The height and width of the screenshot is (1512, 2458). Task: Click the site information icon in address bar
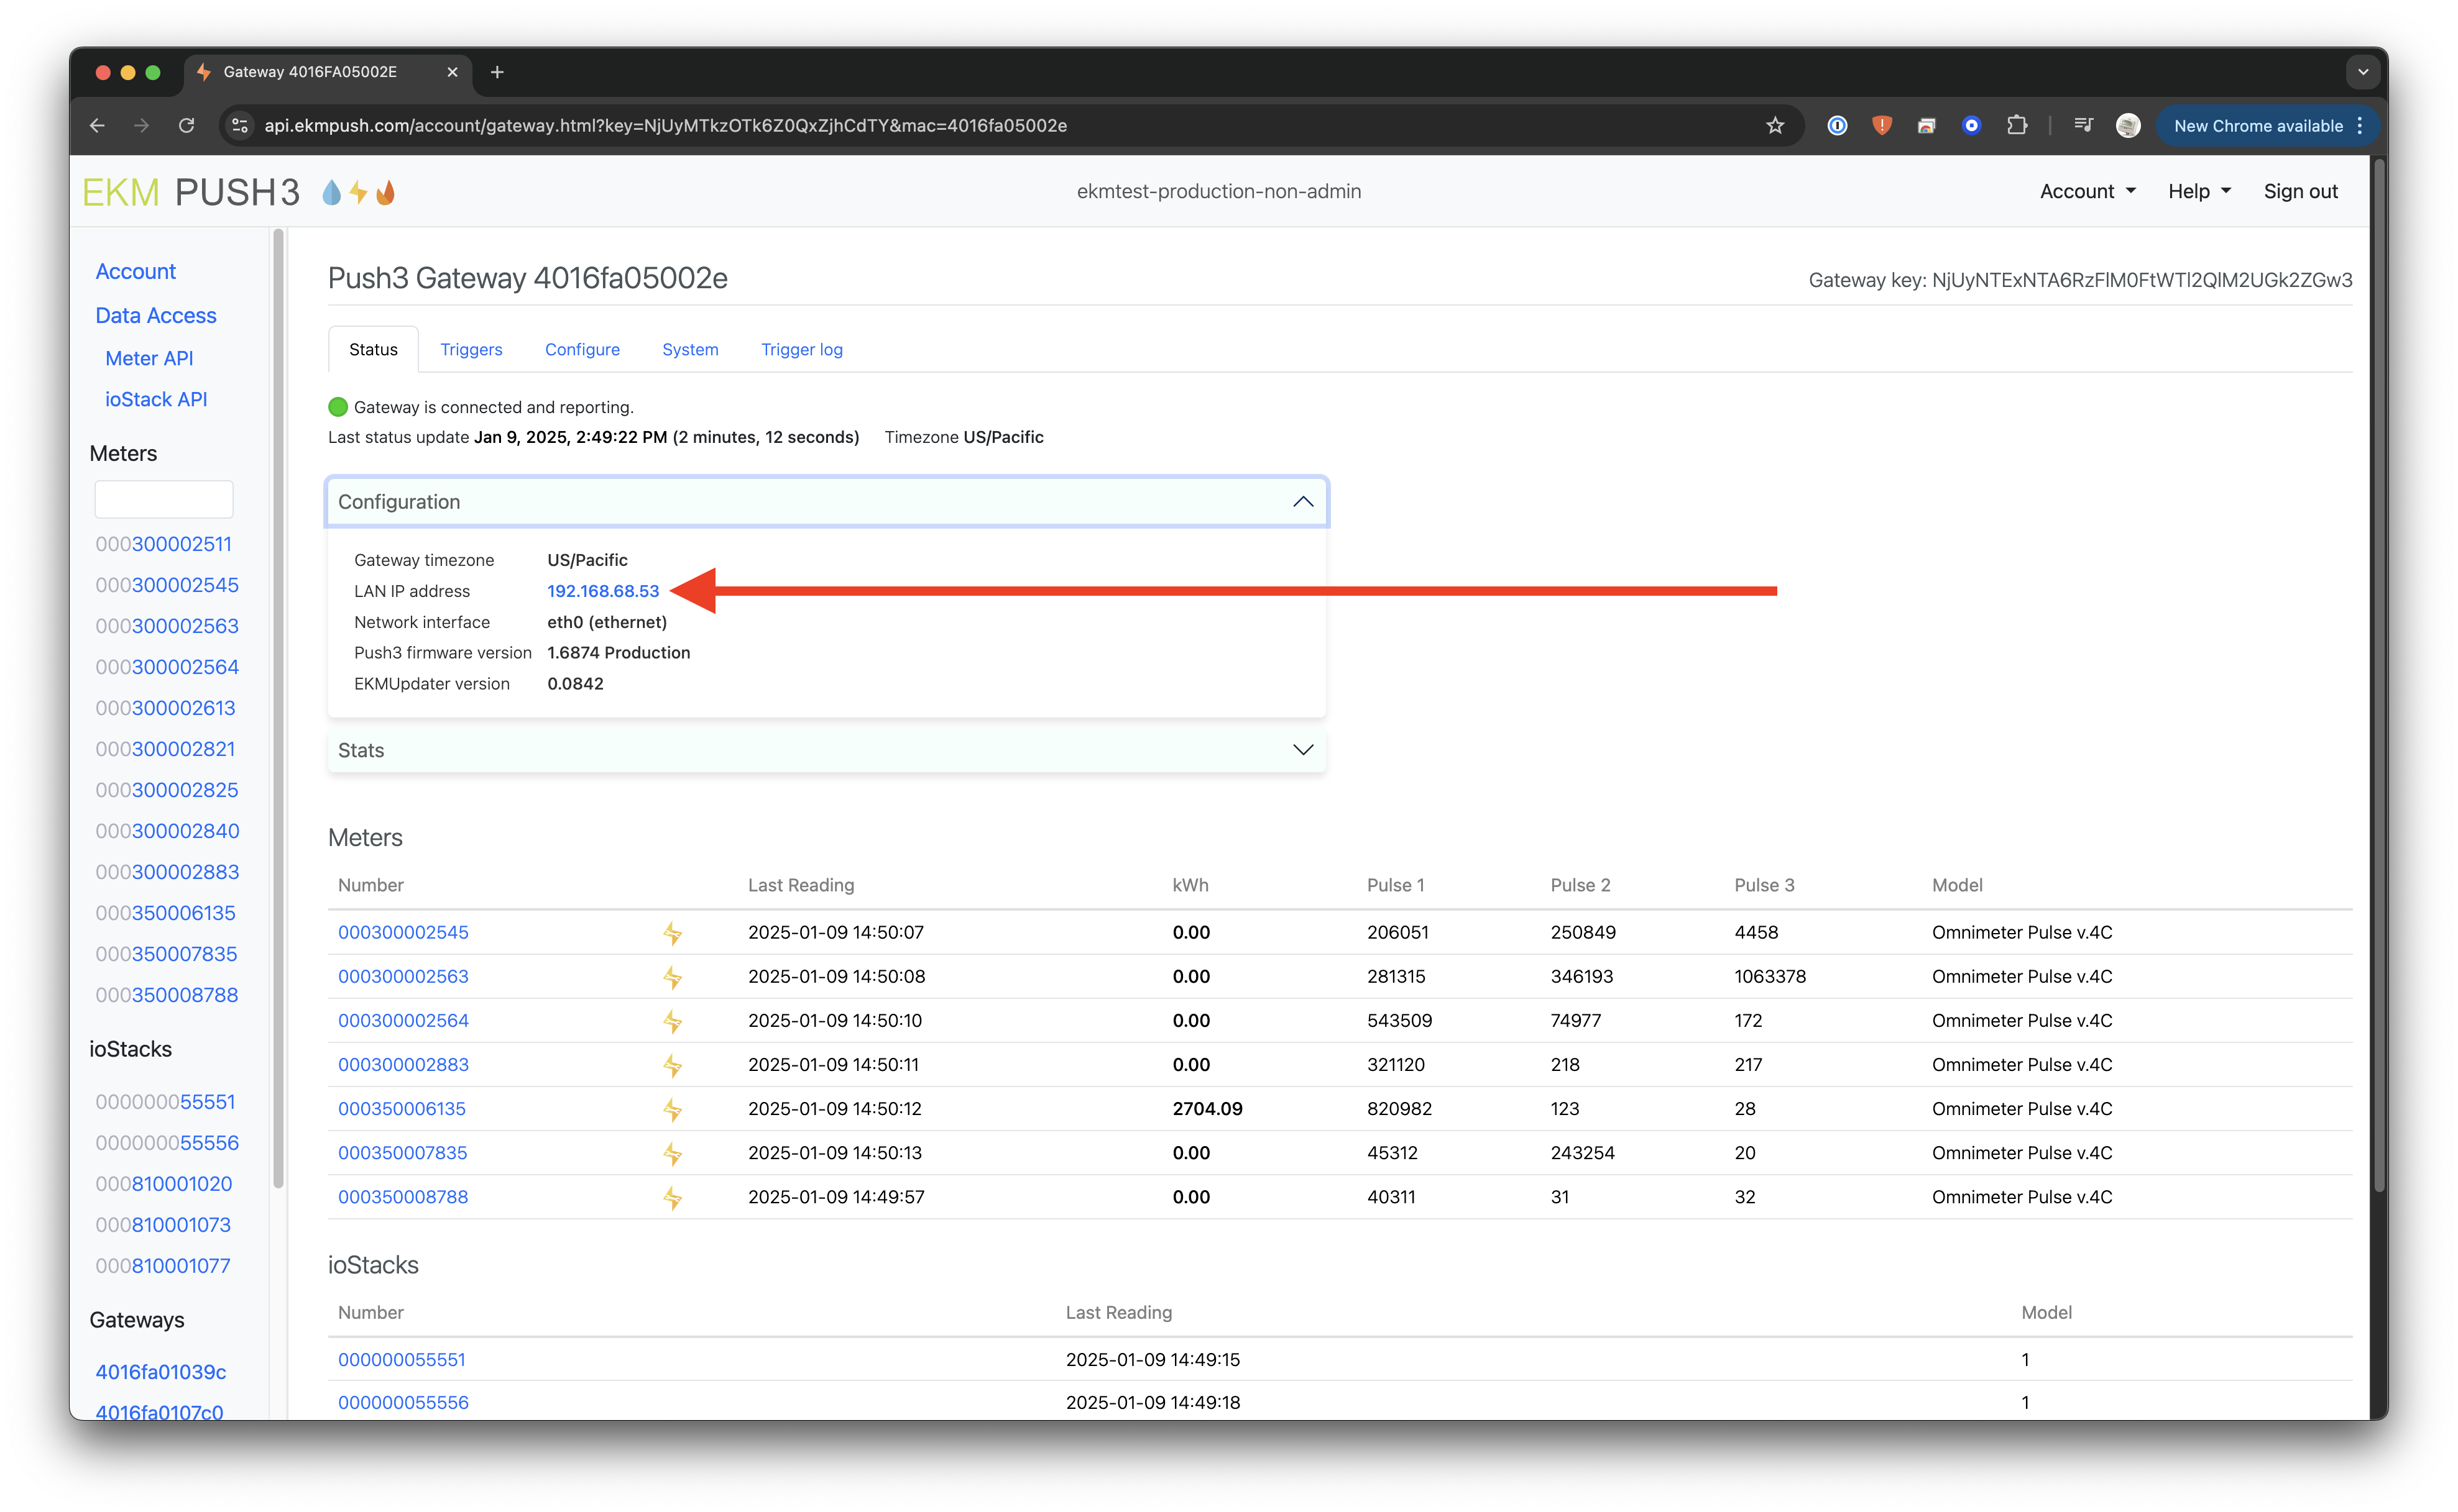pyautogui.click(x=239, y=126)
